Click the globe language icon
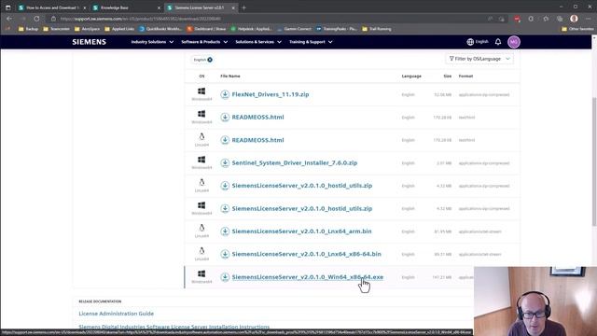This screenshot has height=336, width=597. 470,42
